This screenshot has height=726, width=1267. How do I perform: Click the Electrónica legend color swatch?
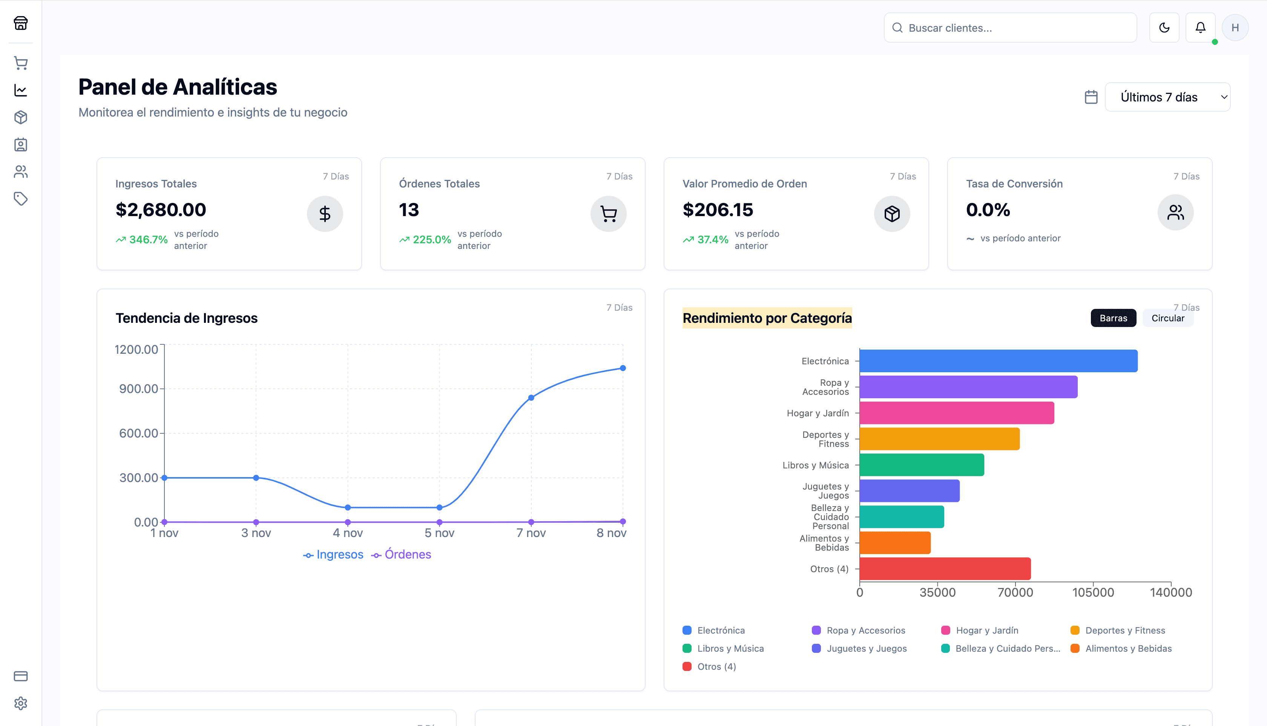[x=687, y=630]
